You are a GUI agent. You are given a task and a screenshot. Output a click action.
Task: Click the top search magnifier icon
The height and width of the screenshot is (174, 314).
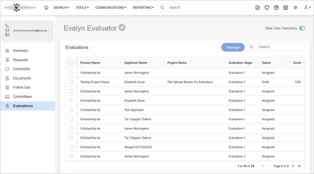(x=163, y=8)
